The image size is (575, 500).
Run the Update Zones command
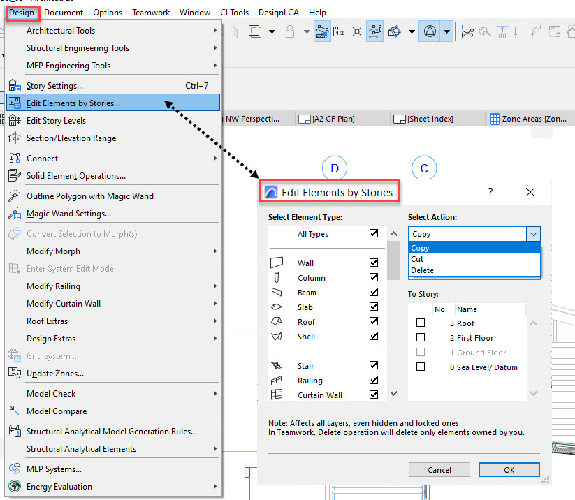click(113, 374)
